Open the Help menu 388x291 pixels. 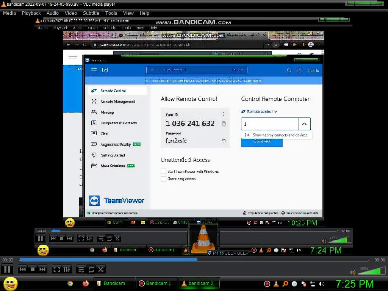(144, 13)
